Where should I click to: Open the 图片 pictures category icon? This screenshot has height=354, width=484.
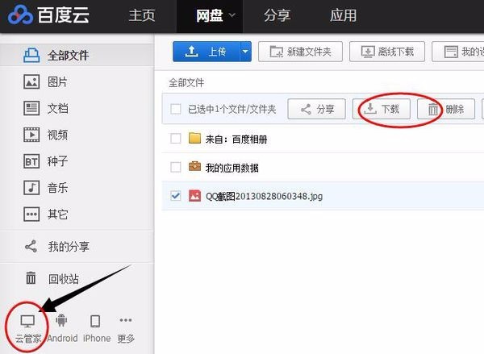31,81
